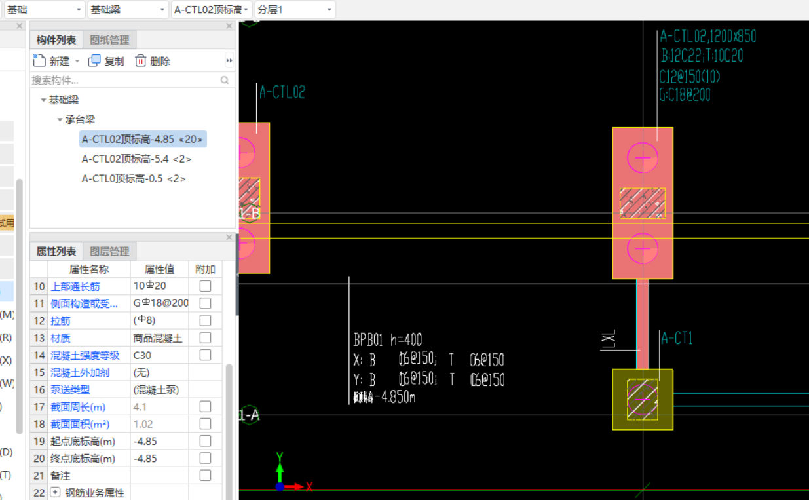
Task: Click the 终点底标高 value -4.85
Action: coord(159,458)
